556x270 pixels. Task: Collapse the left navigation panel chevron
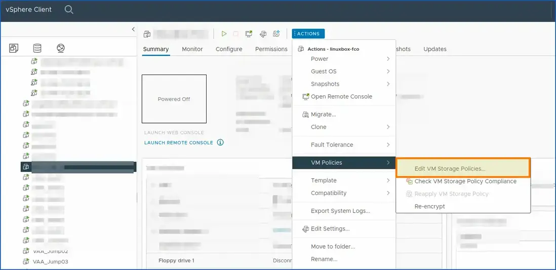coord(133,29)
